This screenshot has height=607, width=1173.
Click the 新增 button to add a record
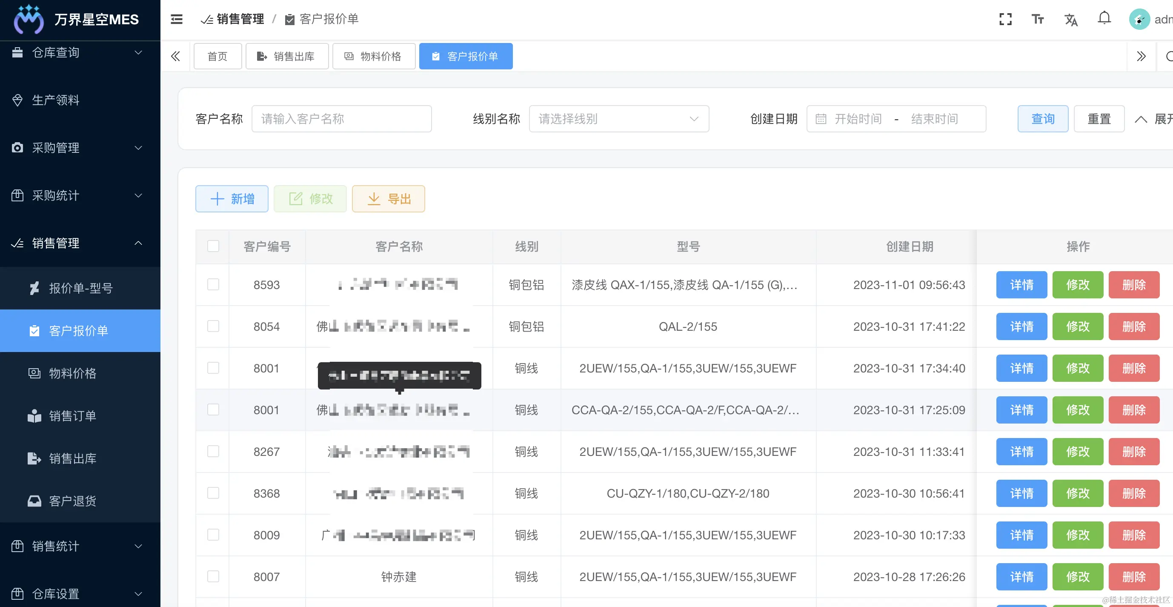[x=231, y=198]
